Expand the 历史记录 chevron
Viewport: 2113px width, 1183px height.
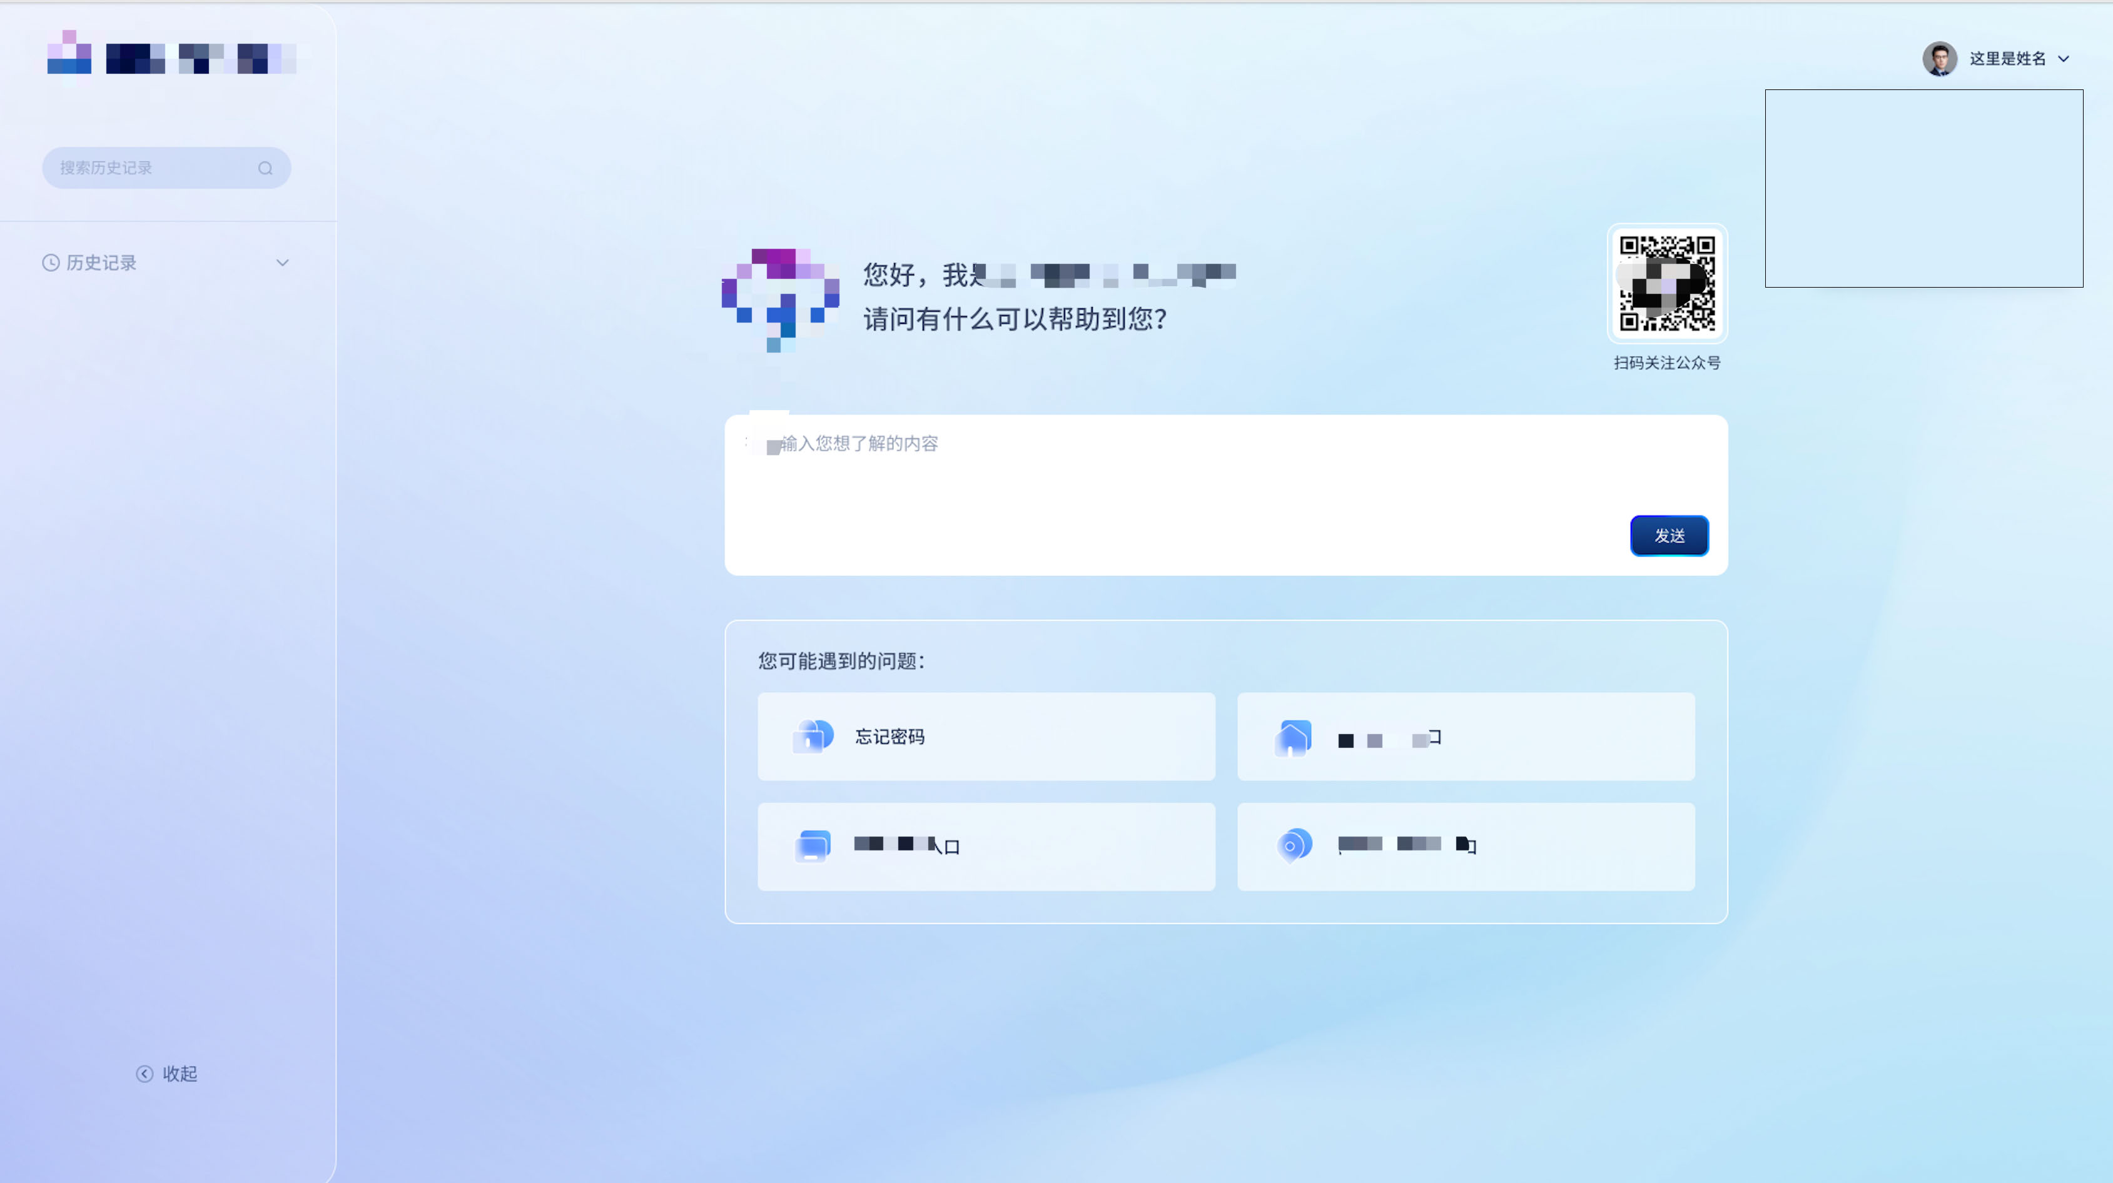point(282,263)
